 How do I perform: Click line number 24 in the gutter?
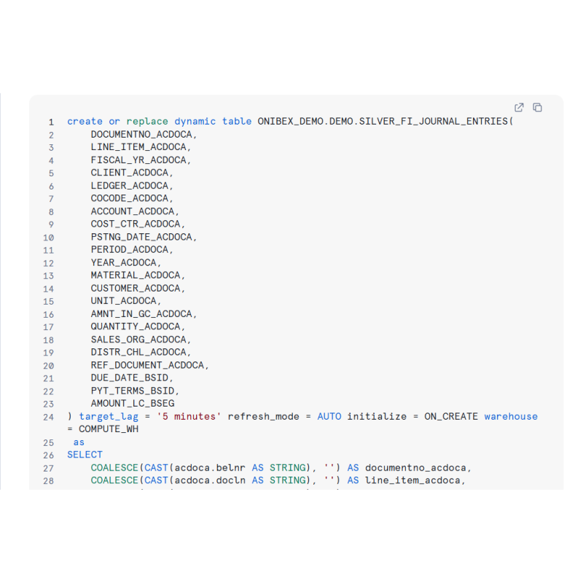click(x=48, y=417)
